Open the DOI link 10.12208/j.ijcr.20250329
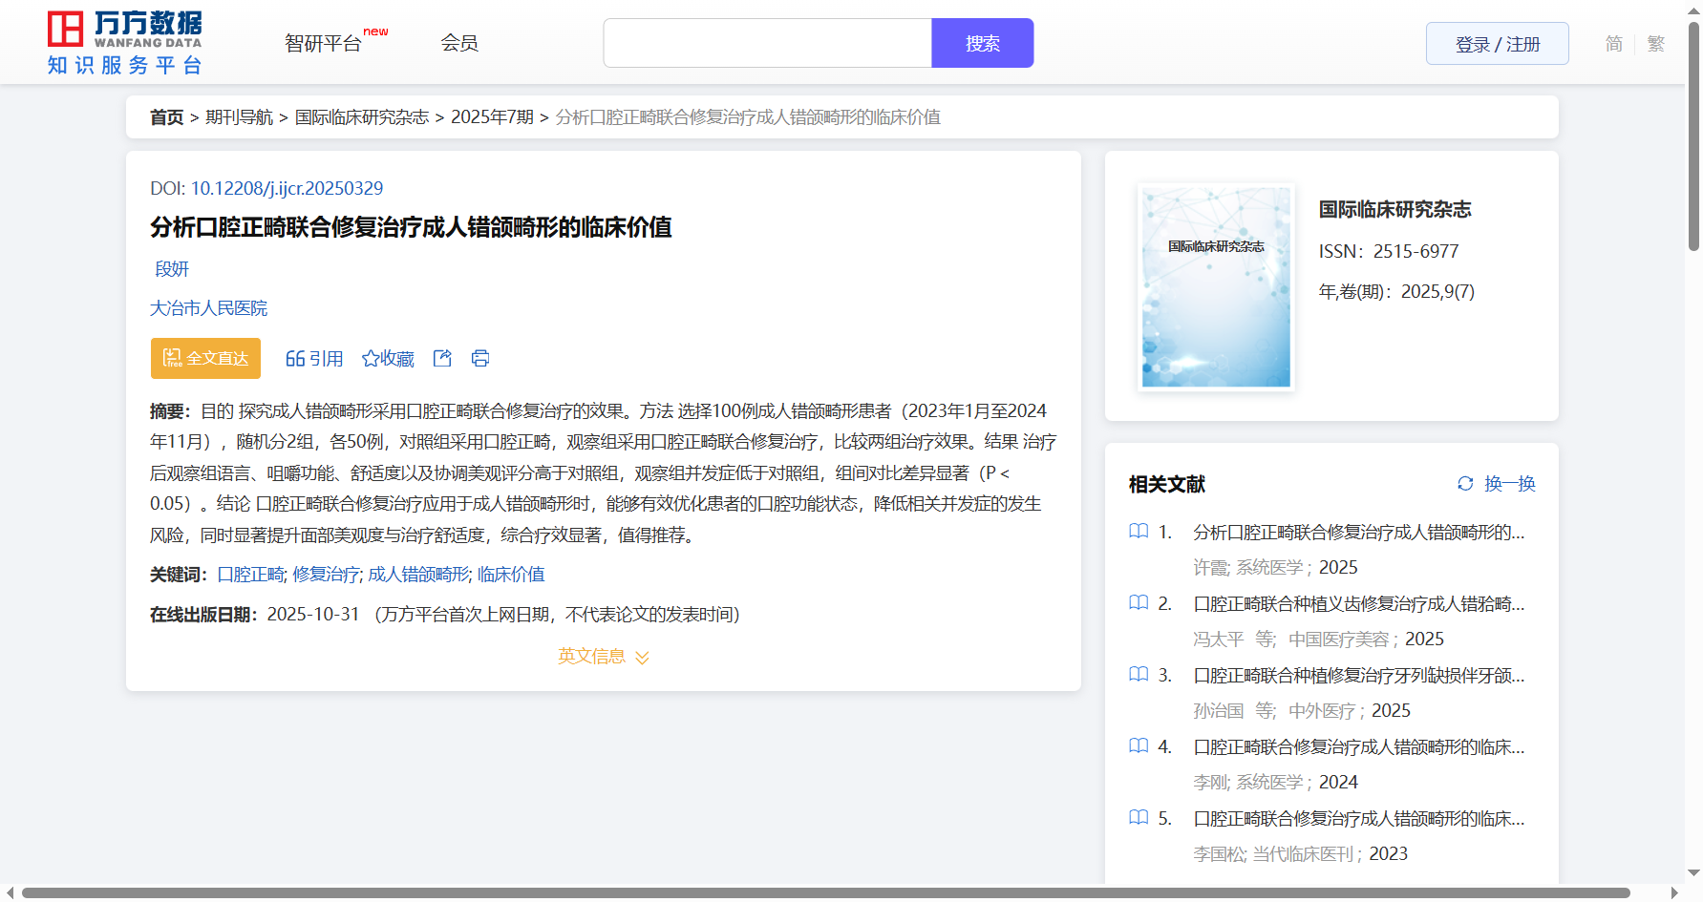Viewport: 1703px width, 902px height. 287,188
